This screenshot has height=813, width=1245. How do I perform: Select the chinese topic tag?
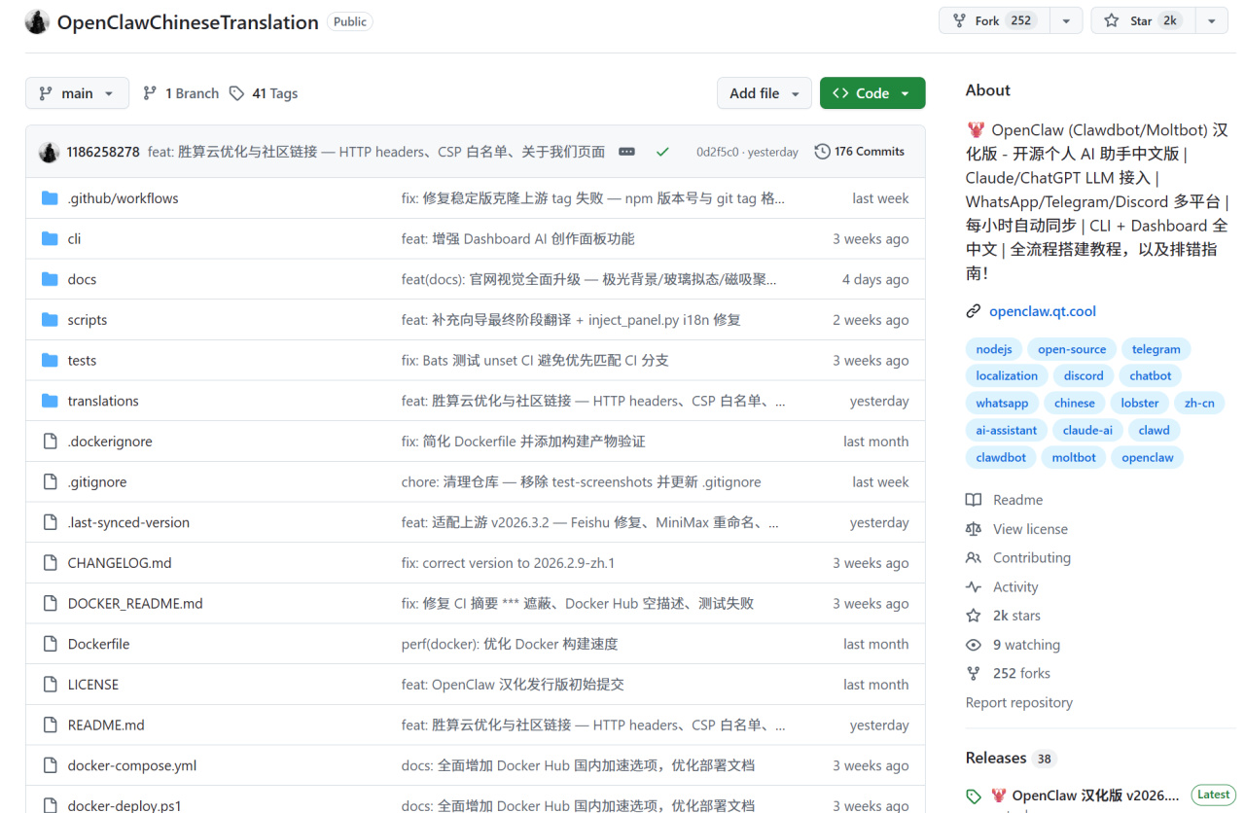click(x=1075, y=404)
